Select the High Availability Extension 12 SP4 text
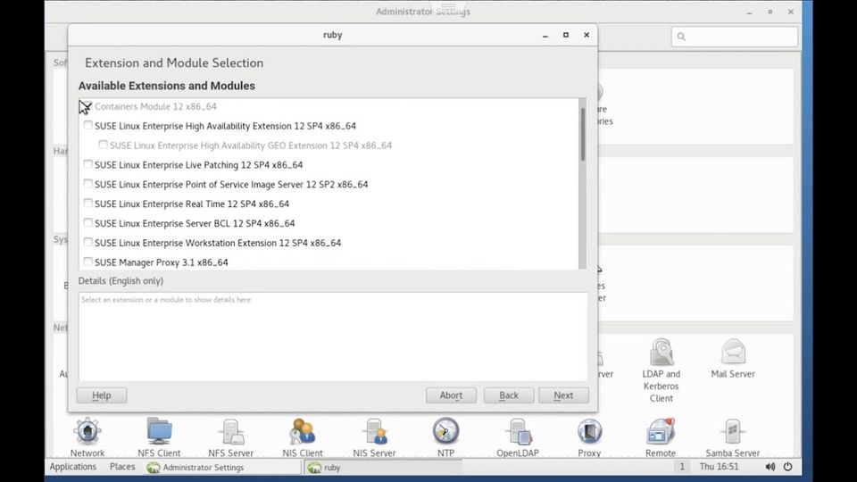The height and width of the screenshot is (482, 857). point(225,126)
